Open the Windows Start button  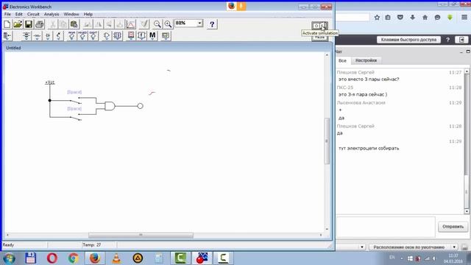click(x=9, y=258)
